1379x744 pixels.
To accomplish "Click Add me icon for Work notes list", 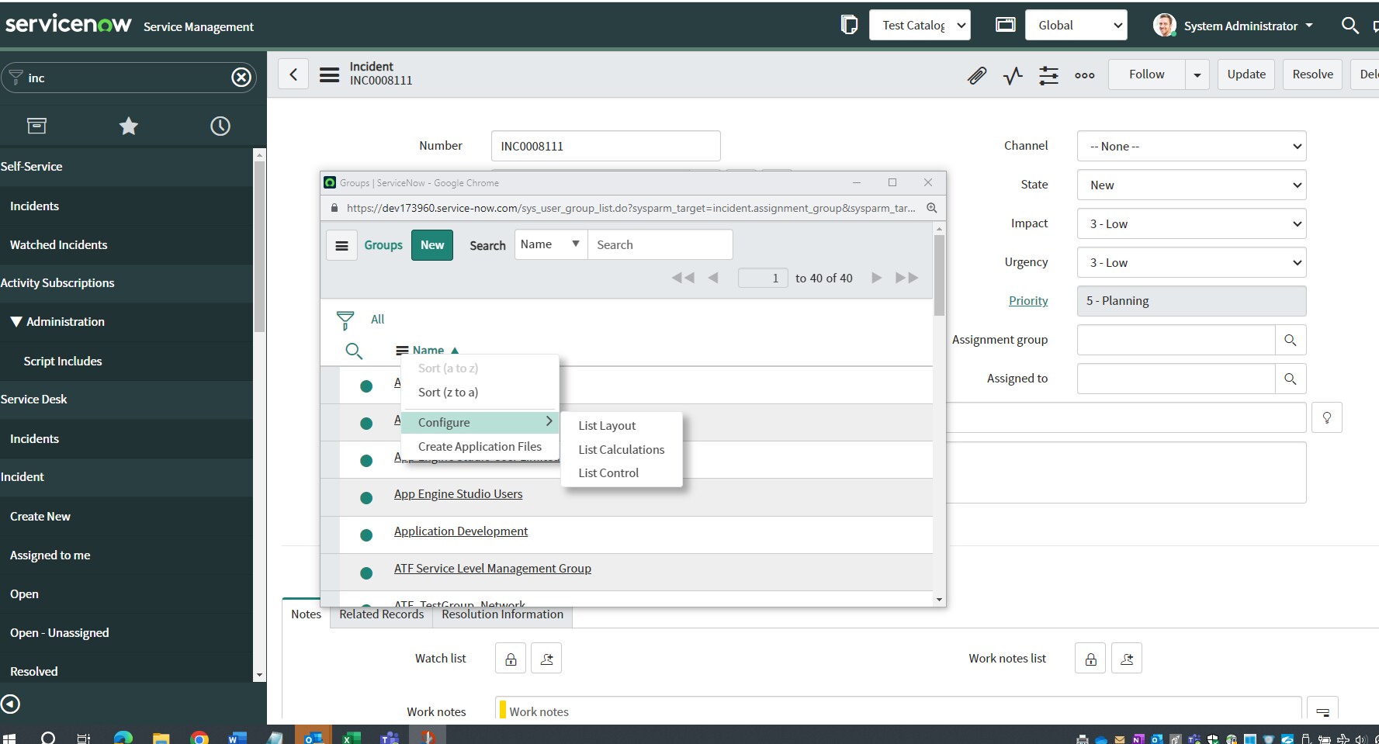I will pos(1127,659).
